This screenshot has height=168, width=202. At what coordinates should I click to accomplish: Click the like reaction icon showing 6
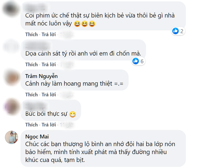pyautogui.click(x=136, y=61)
